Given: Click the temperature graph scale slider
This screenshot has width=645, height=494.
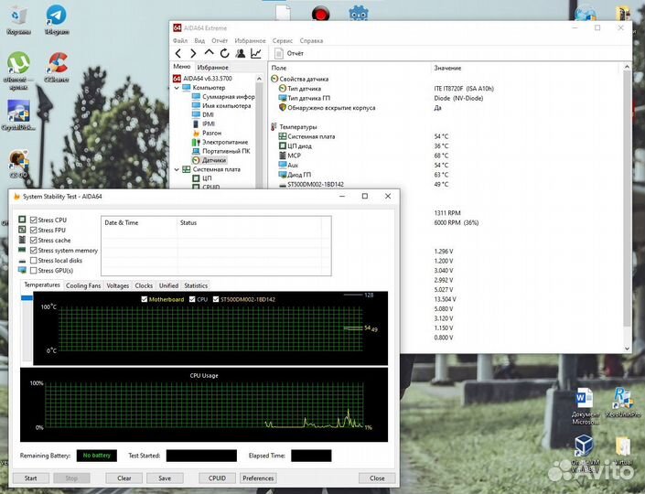Looking at the screenshot, I should click(x=27, y=298).
